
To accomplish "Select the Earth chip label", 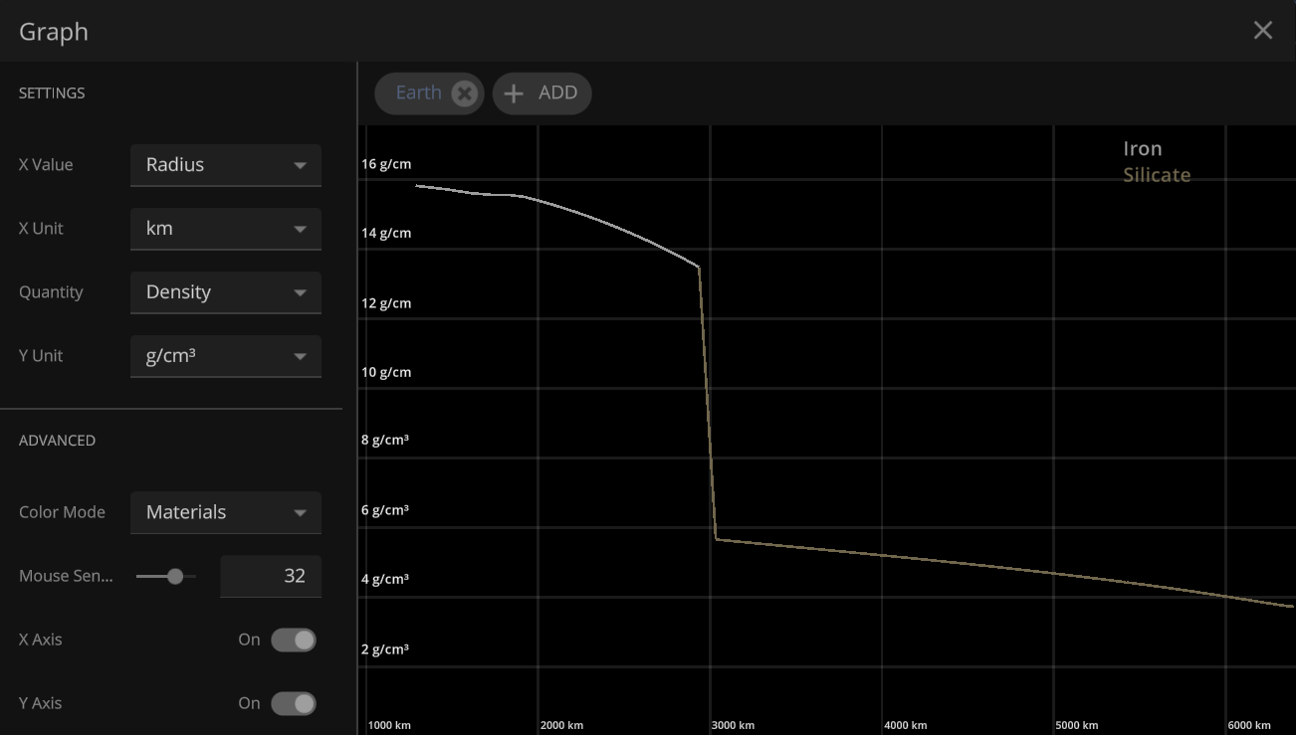I will [x=418, y=92].
